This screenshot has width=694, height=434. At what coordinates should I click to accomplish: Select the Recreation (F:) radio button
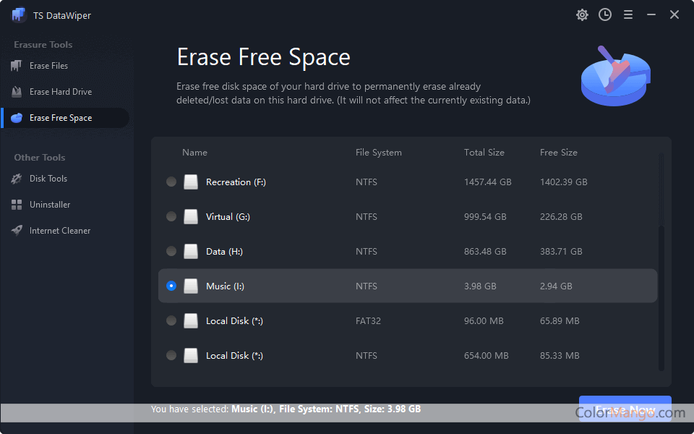(171, 182)
